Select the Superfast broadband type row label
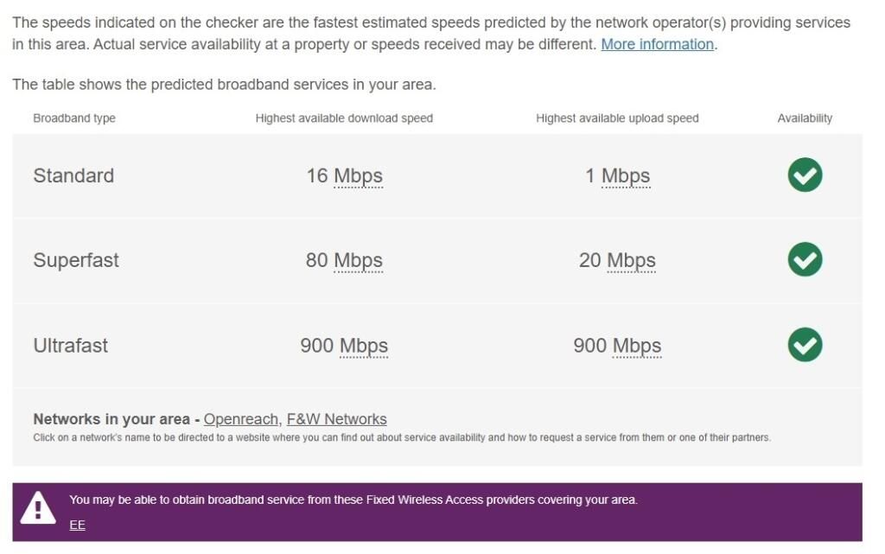Image resolution: width=885 pixels, height=554 pixels. pyautogui.click(x=76, y=260)
